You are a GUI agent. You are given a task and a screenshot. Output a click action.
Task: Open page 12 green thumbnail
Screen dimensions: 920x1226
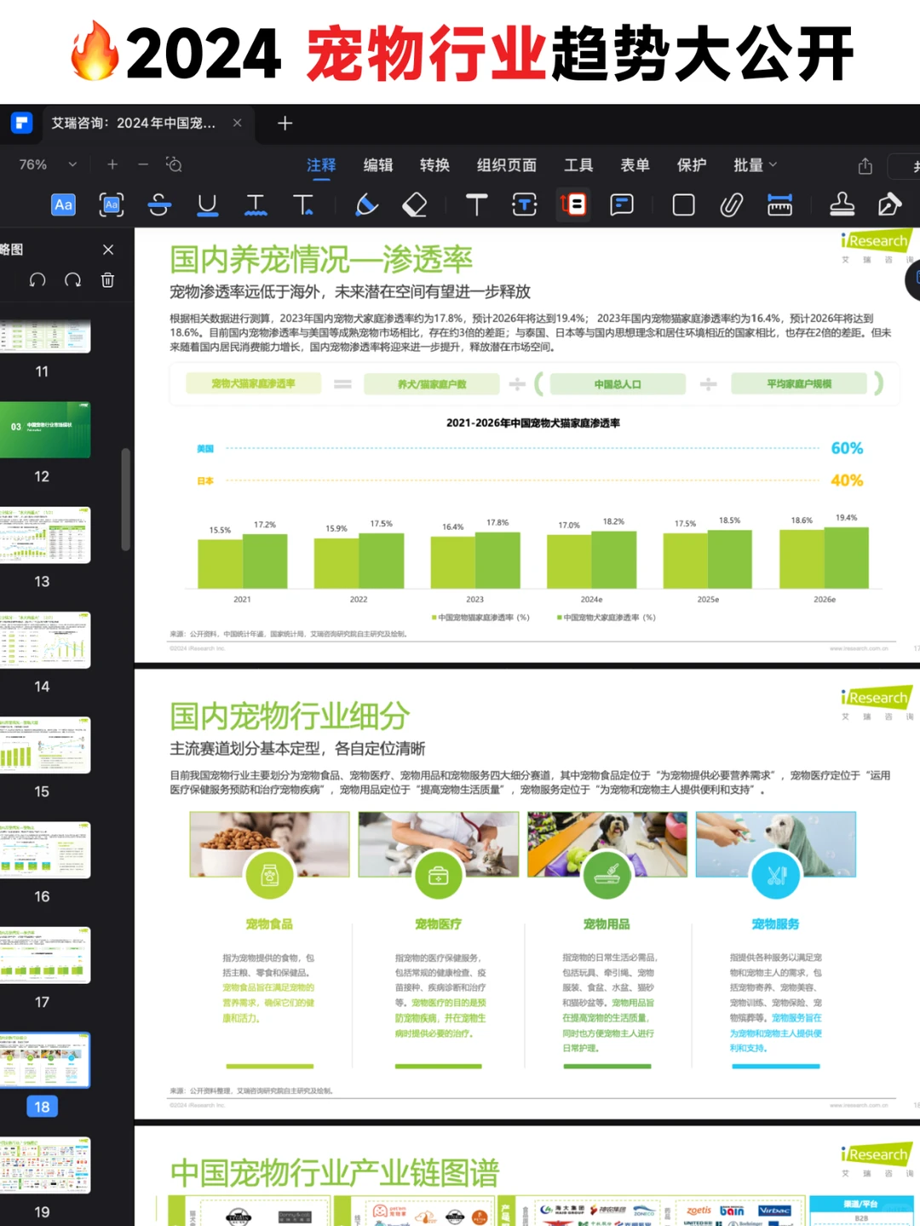pos(45,430)
